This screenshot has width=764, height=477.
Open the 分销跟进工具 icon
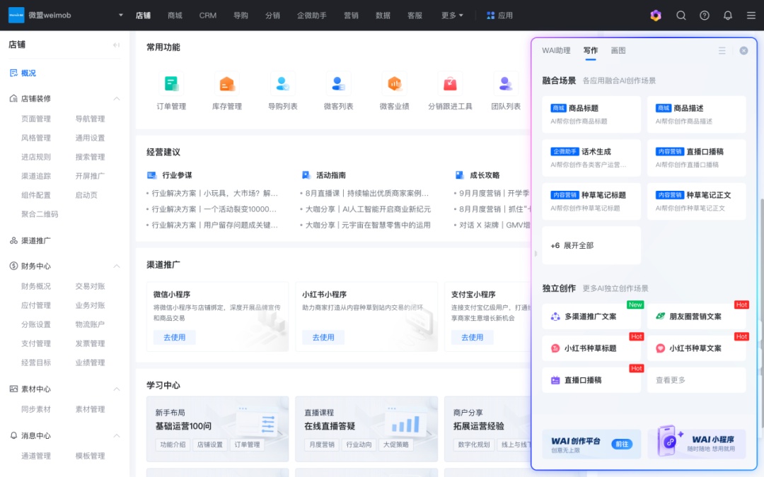[450, 84]
